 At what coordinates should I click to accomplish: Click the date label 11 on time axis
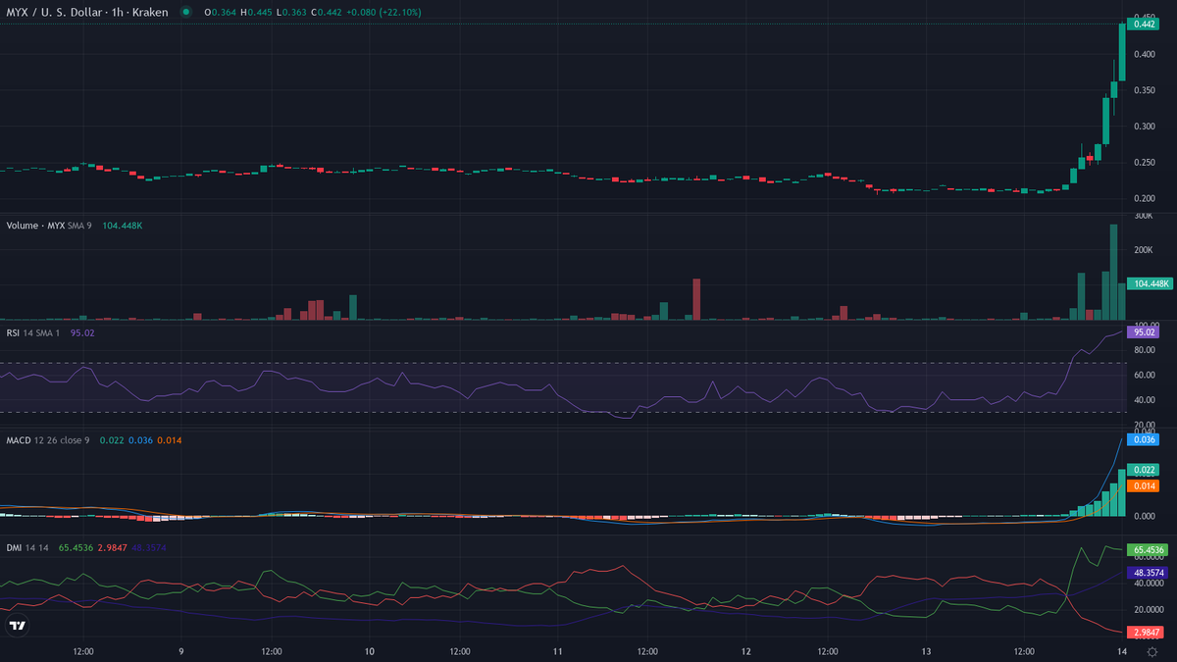coord(557,650)
